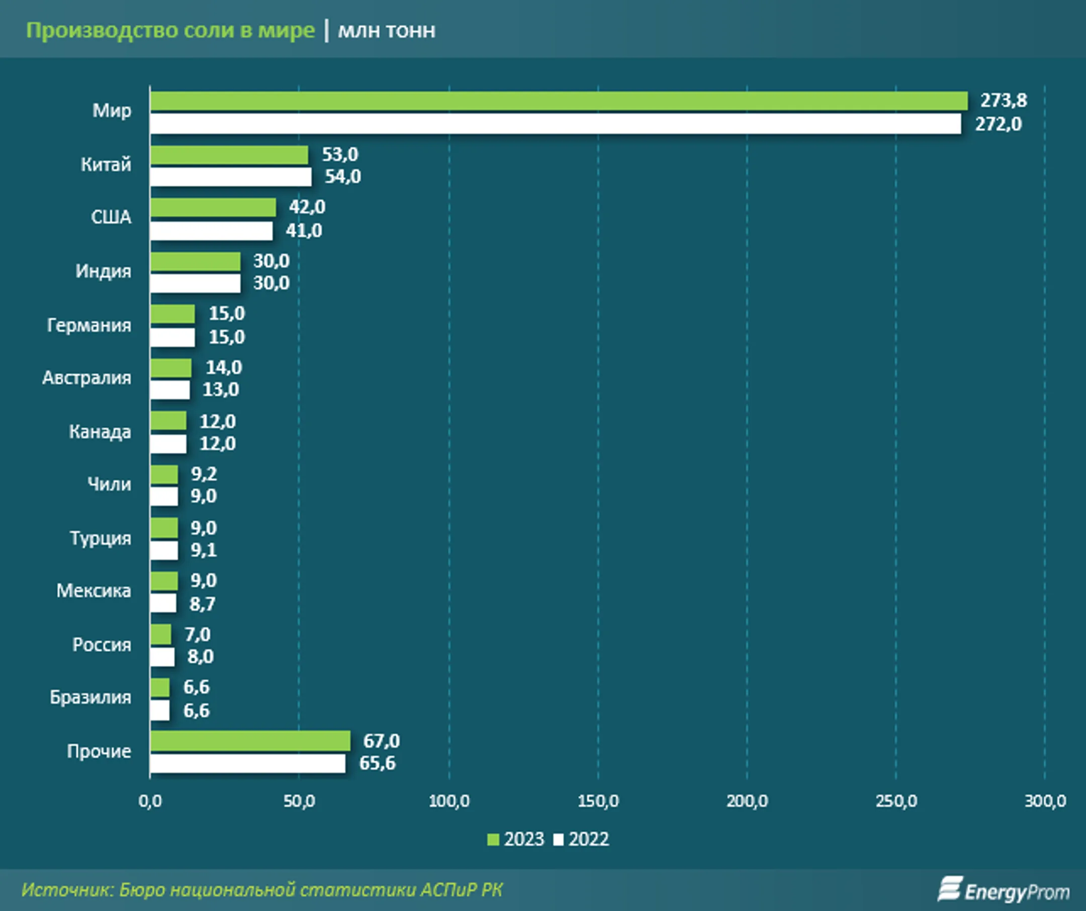
Task: Select the 'Австралия' category label
Action: point(87,378)
